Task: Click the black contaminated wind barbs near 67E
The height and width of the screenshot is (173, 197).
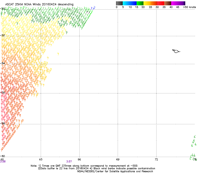Action: [88, 12]
